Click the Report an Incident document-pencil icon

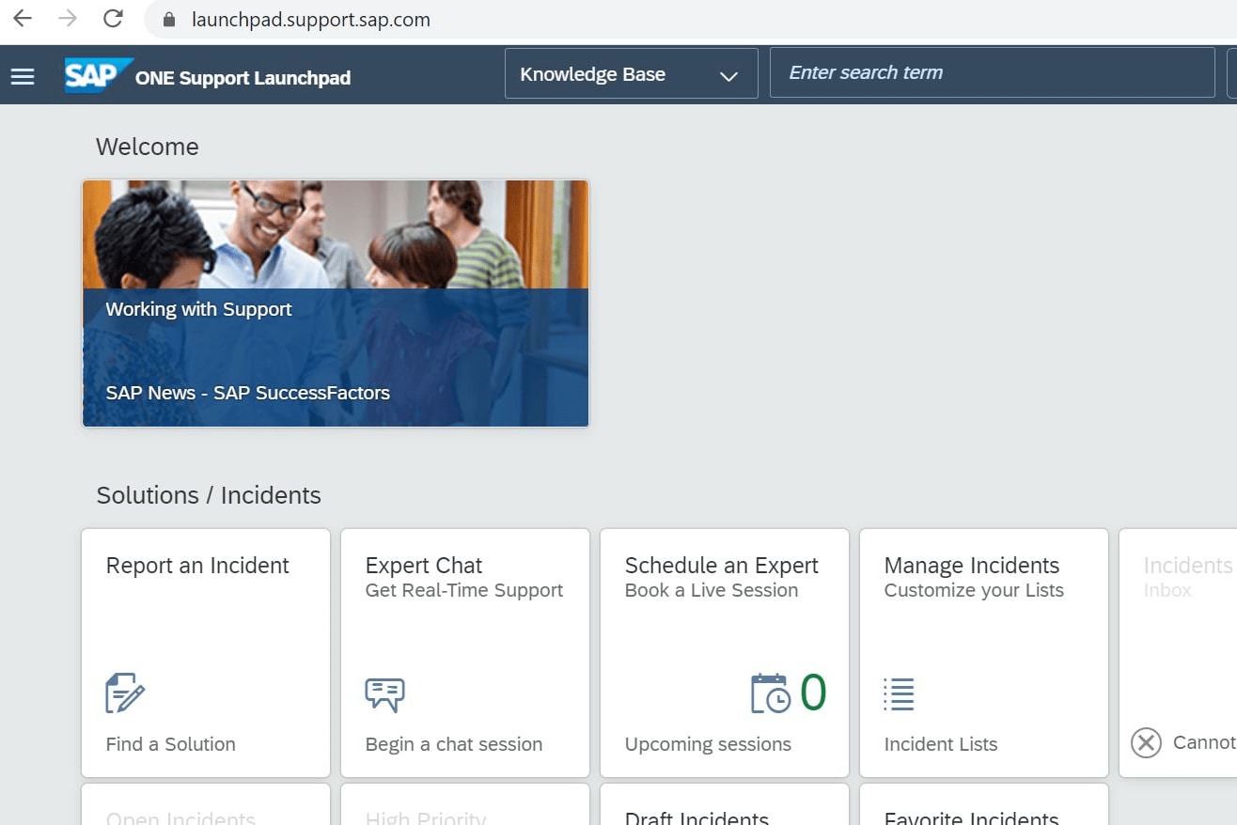pos(125,693)
